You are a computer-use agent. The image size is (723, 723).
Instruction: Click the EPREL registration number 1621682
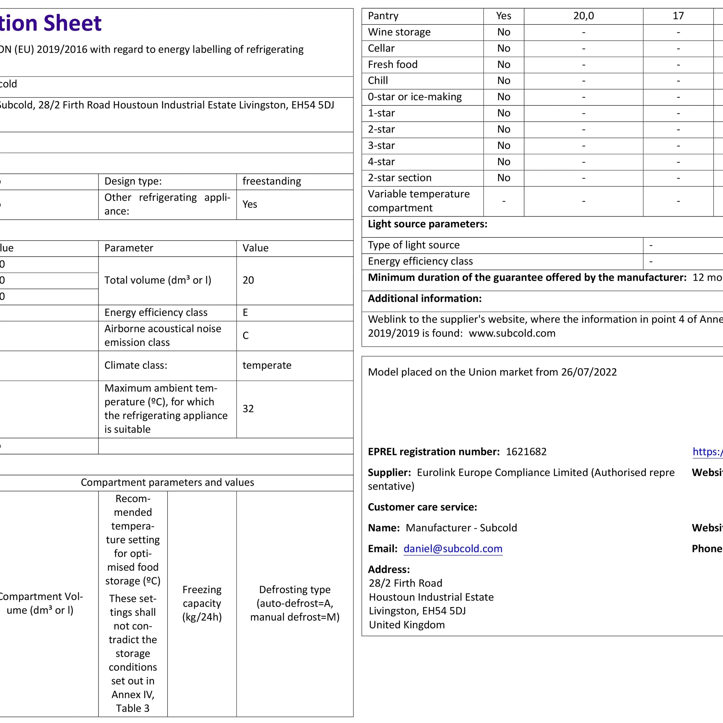tap(526, 452)
